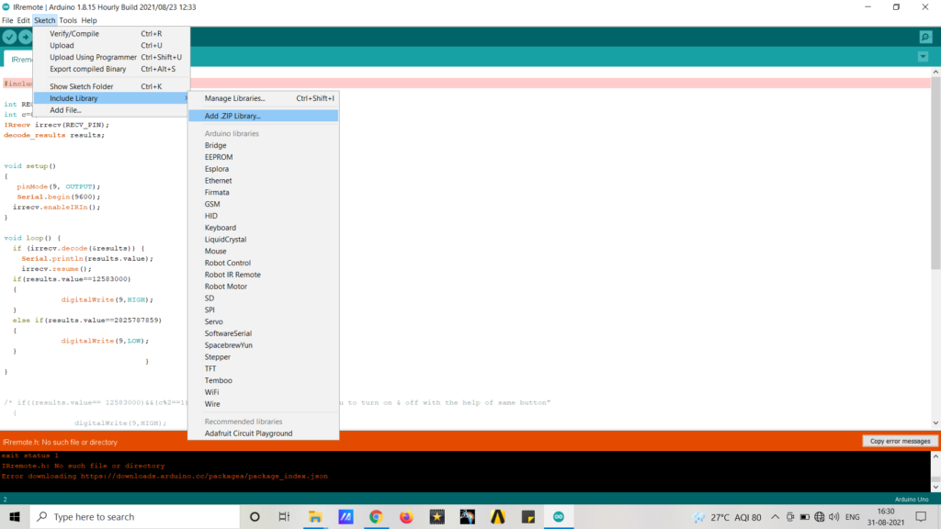Image resolution: width=941 pixels, height=529 pixels.
Task: Open Sticky Notes taskbar icon
Action: pyautogui.click(x=528, y=516)
